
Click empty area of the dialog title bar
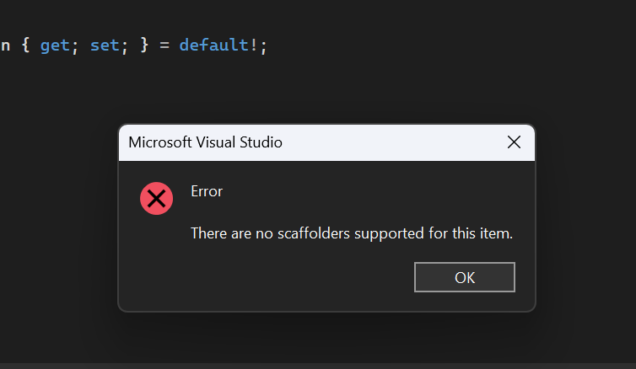click(x=393, y=142)
